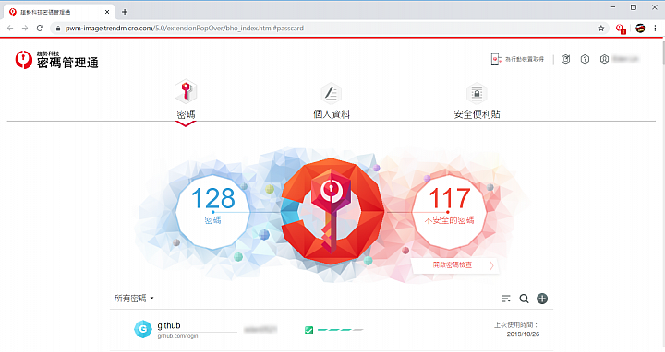Open the Password Manager extension icon

(621, 29)
